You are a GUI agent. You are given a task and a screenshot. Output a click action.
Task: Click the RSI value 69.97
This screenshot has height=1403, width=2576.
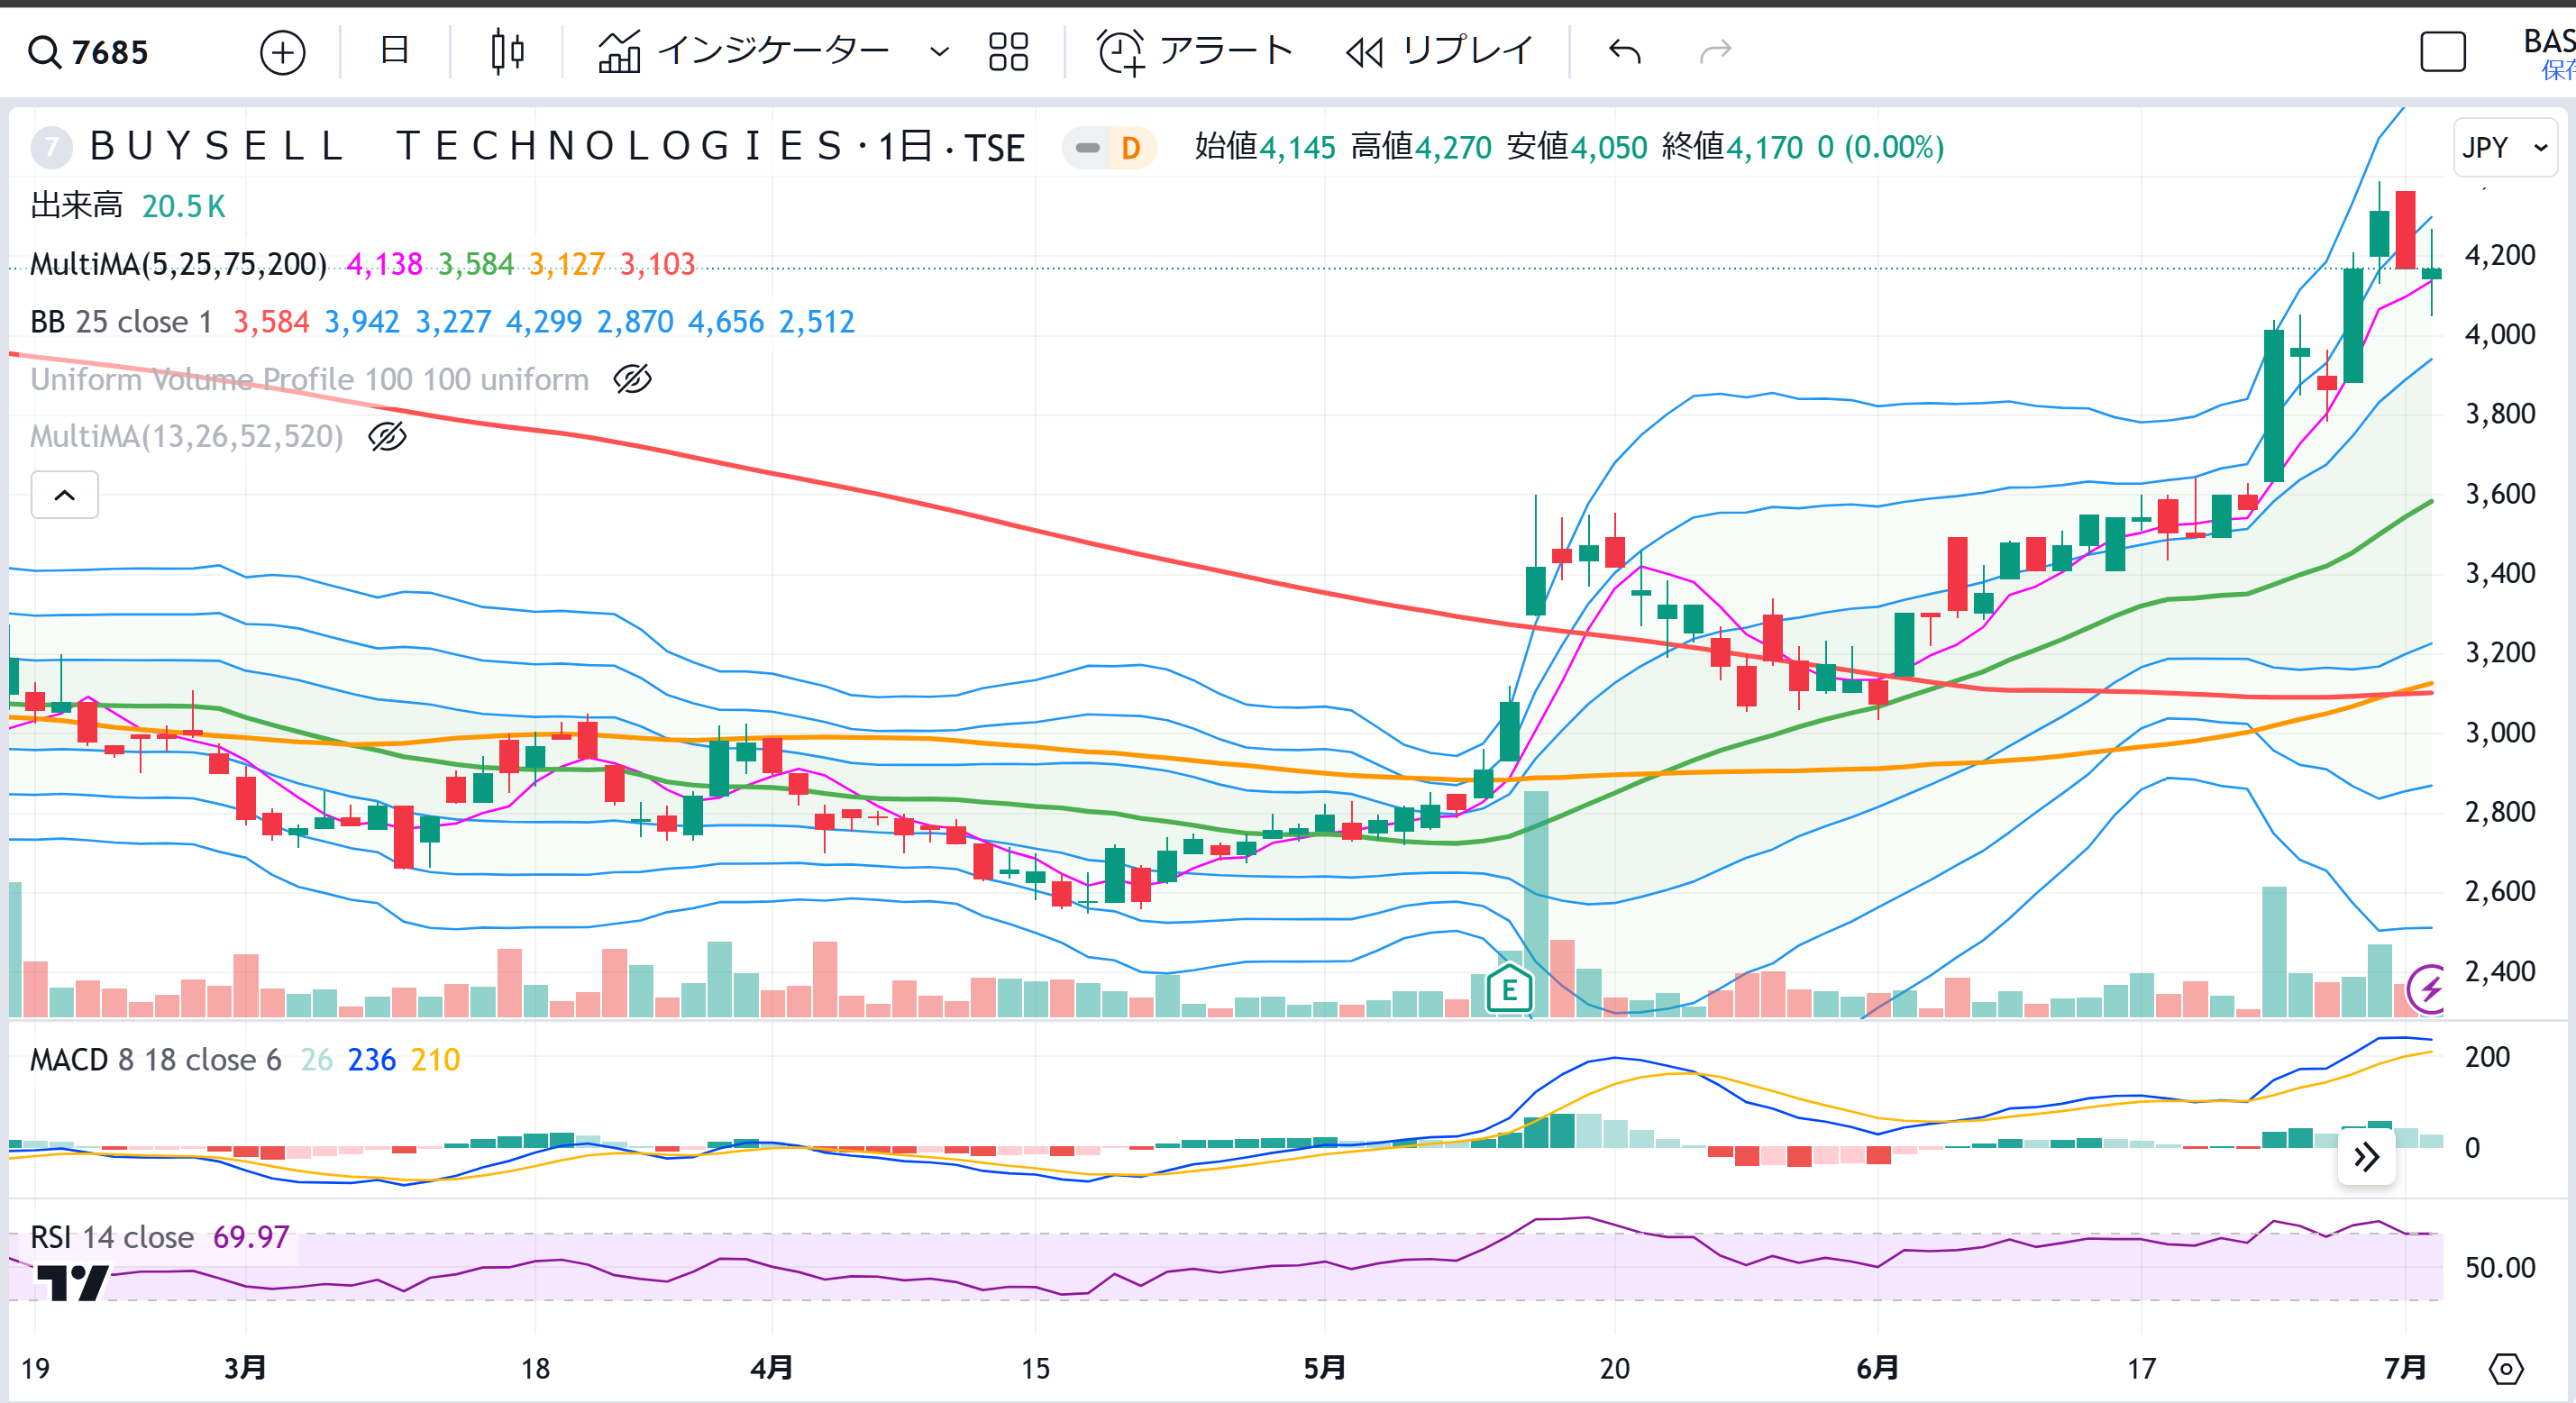tap(251, 1237)
